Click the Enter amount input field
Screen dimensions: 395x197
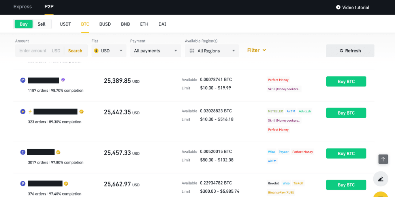(33, 51)
